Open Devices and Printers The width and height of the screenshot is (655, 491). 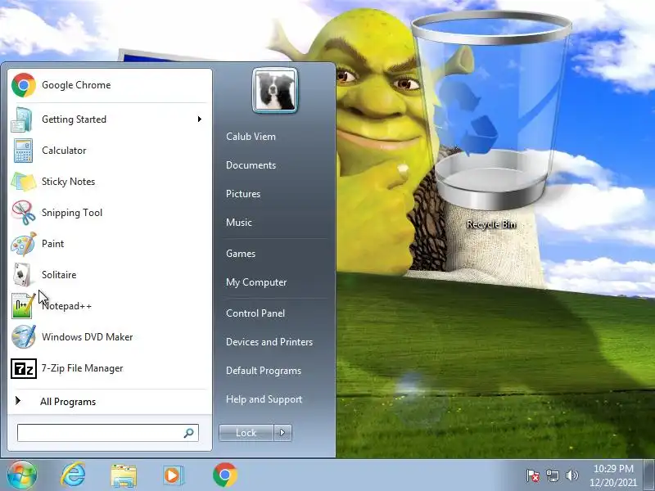coord(269,342)
